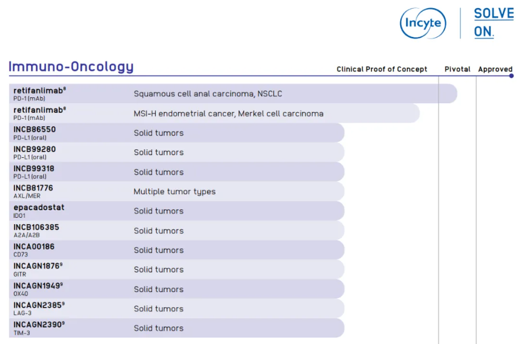Select the Immuno-Oncology heading
The width and height of the screenshot is (519, 344).
(71, 66)
